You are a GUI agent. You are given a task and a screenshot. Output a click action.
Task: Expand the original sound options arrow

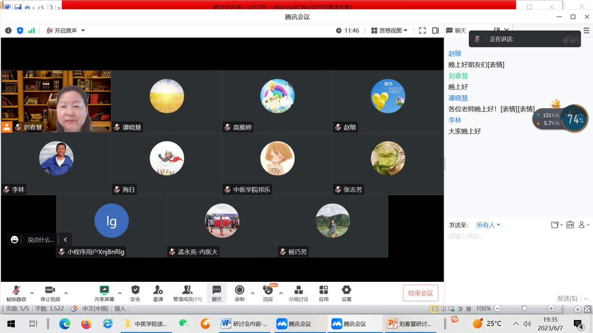[83, 30]
